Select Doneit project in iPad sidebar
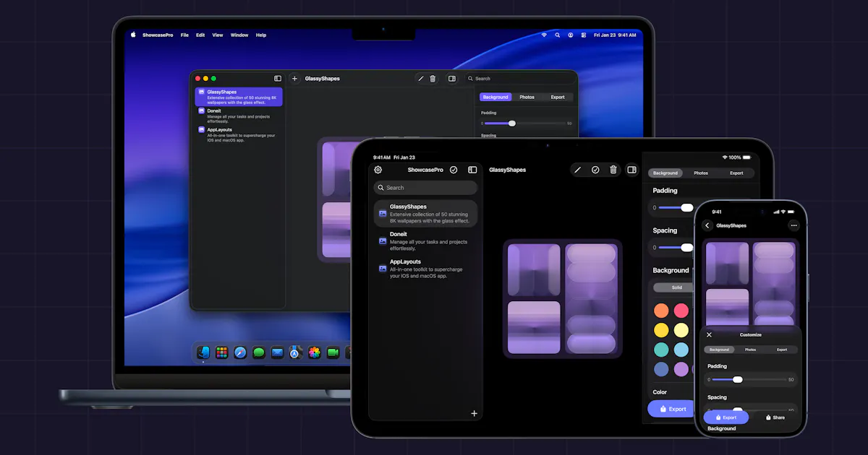Screen dimensions: 868x455 (425, 241)
